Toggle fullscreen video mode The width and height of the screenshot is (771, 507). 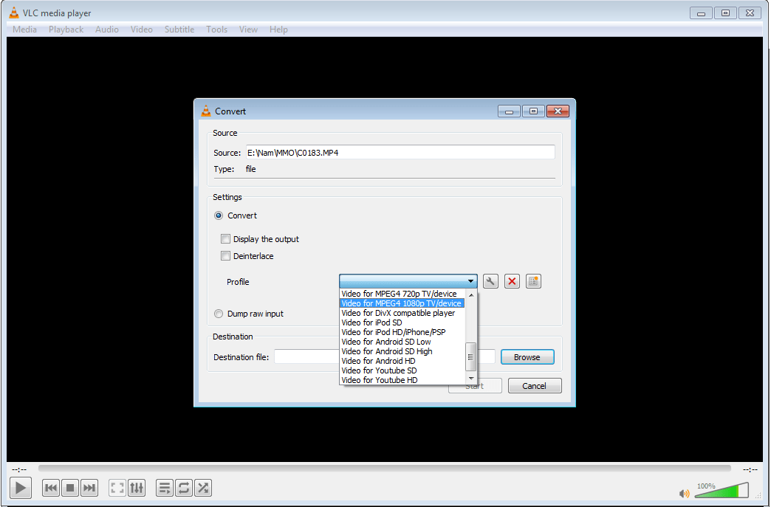coord(117,488)
